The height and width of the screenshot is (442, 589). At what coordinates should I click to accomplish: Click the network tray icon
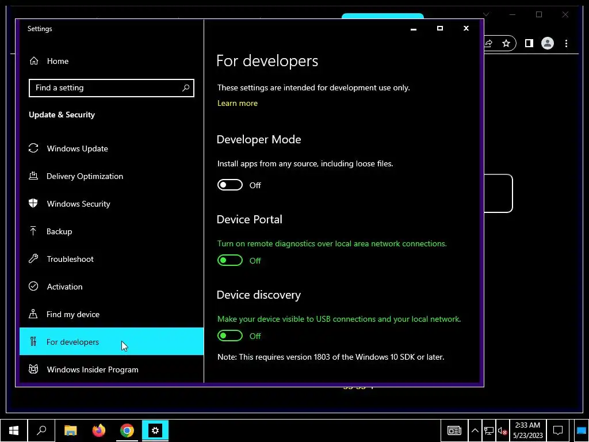pyautogui.click(x=489, y=431)
